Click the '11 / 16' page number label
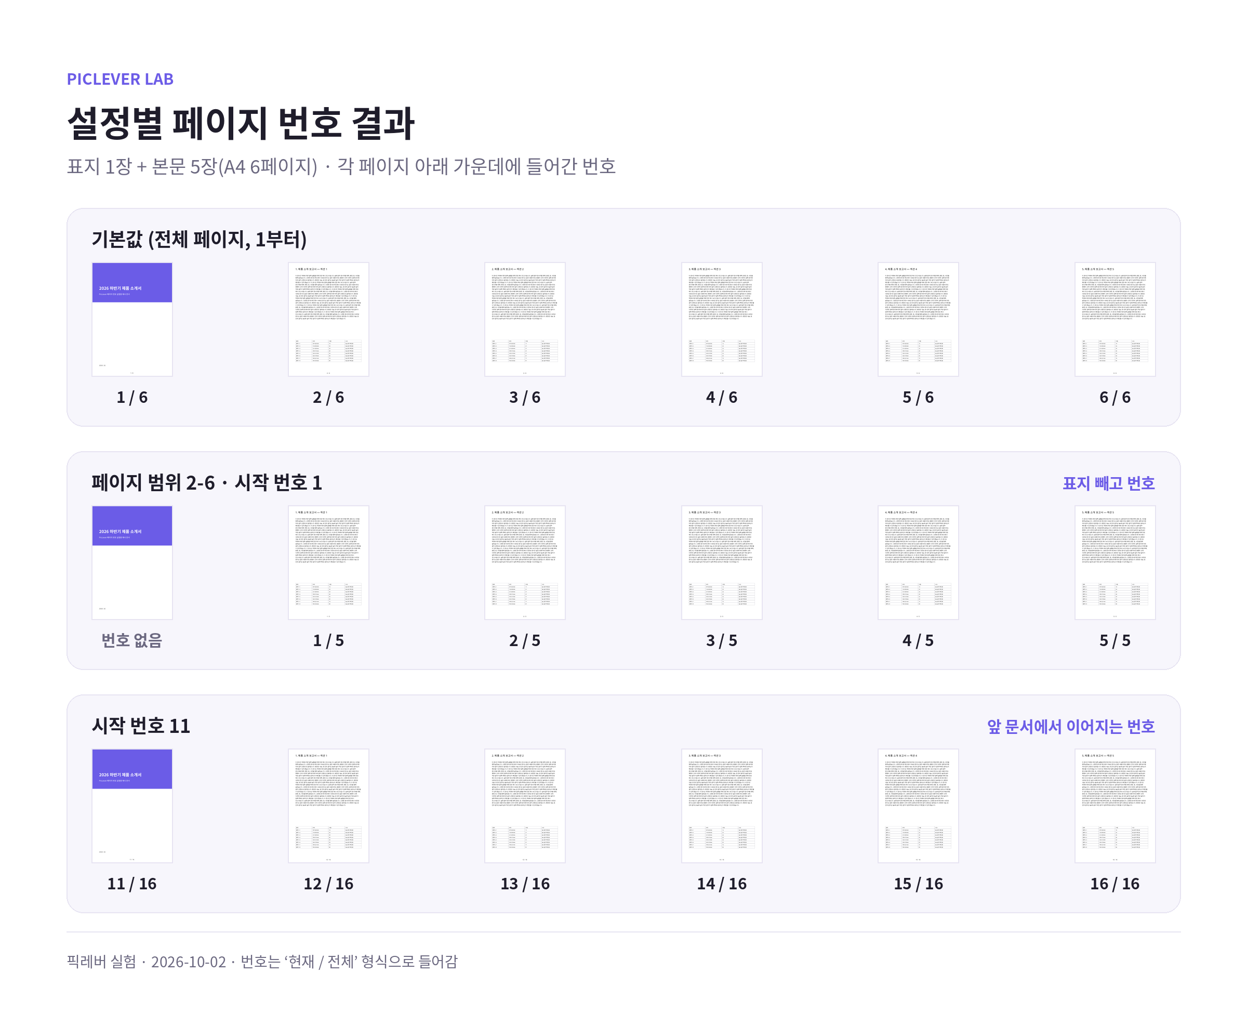 [x=131, y=884]
